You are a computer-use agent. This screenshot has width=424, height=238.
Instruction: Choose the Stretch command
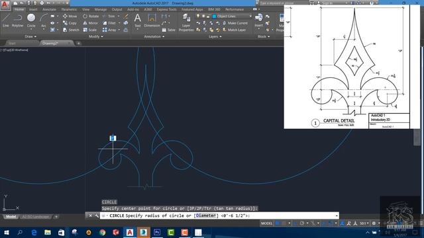pos(71,30)
